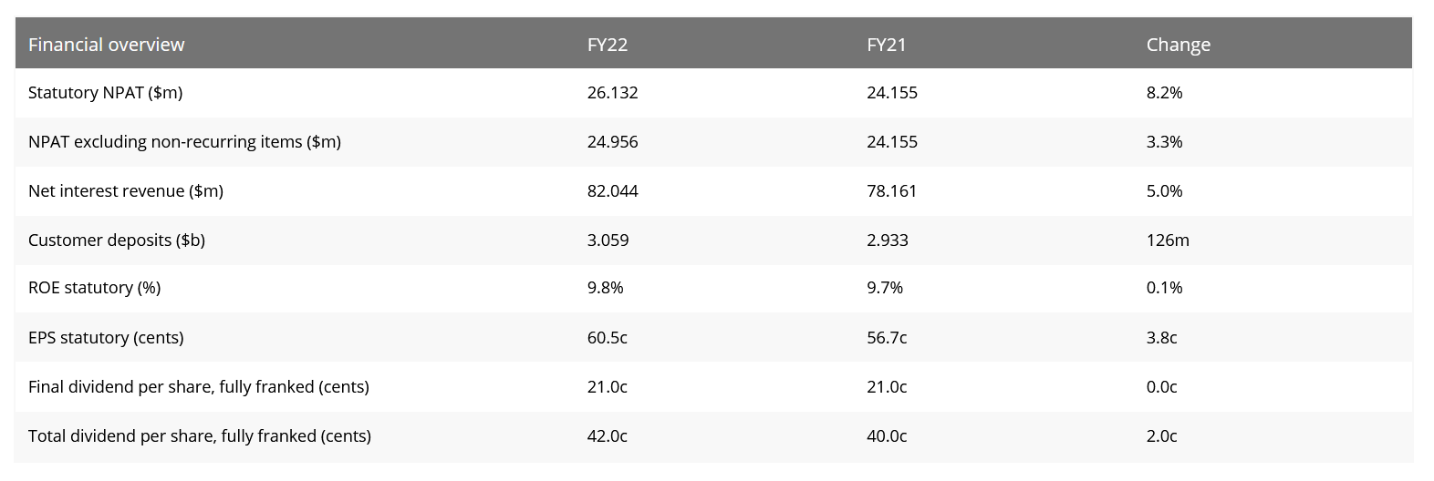Select the Total dividend per share label
The image size is (1434, 481).
coord(199,436)
